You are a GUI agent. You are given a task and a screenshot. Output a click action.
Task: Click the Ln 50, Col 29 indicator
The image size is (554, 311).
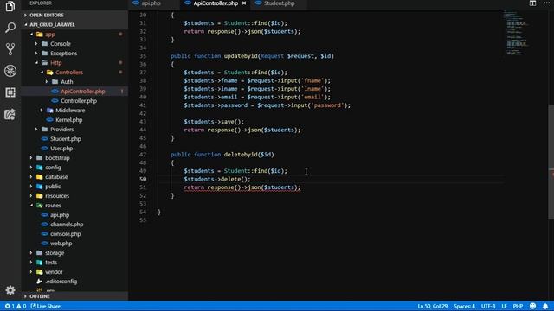432,306
